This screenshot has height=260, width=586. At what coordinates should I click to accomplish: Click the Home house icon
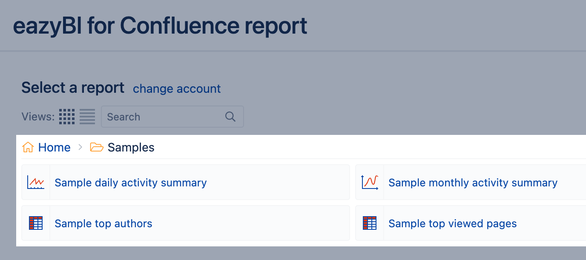pos(28,147)
